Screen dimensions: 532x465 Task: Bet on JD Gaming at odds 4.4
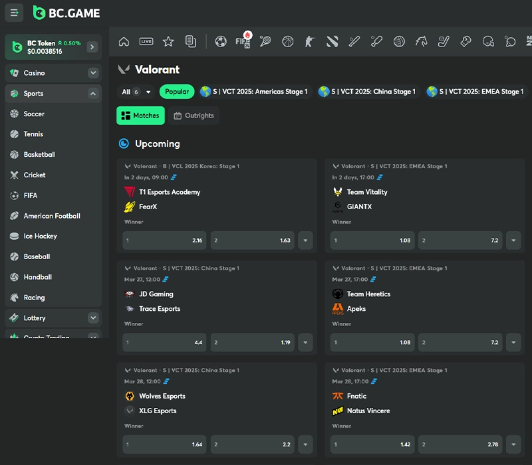[x=164, y=342]
